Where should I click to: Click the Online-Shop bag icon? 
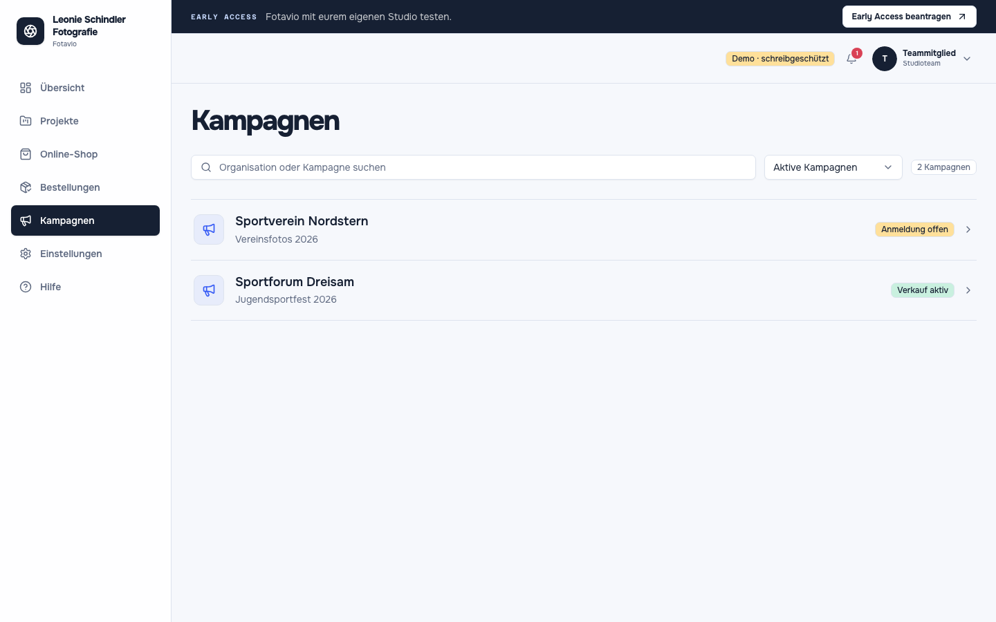pyautogui.click(x=26, y=154)
